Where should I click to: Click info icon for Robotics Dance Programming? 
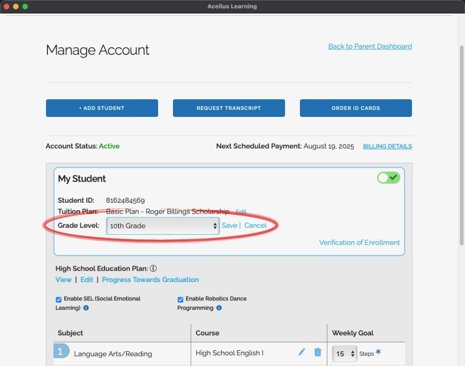pyautogui.click(x=219, y=308)
